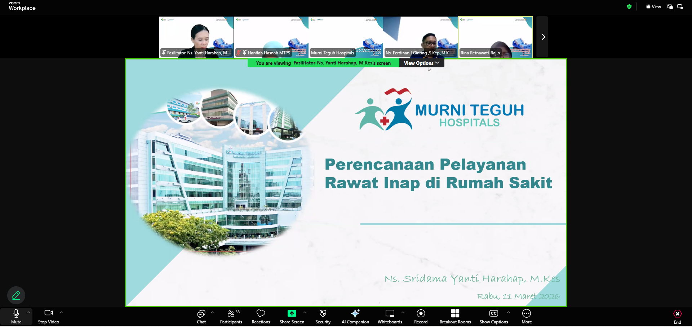Open Security settings
The height and width of the screenshot is (327, 692).
[323, 317]
